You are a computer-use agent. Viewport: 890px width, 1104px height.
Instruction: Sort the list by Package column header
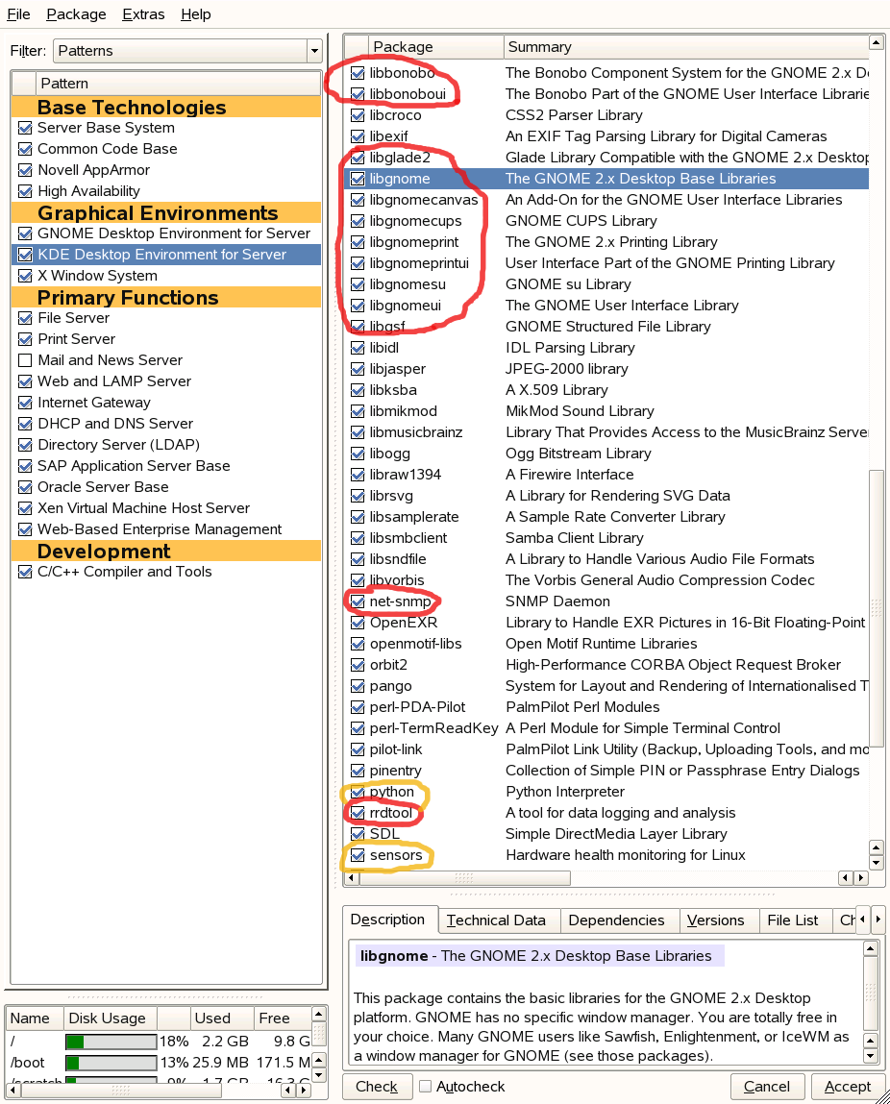coord(435,47)
